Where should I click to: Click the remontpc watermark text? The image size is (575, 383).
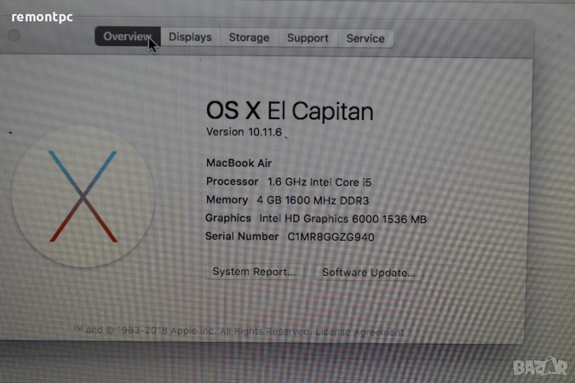point(42,17)
